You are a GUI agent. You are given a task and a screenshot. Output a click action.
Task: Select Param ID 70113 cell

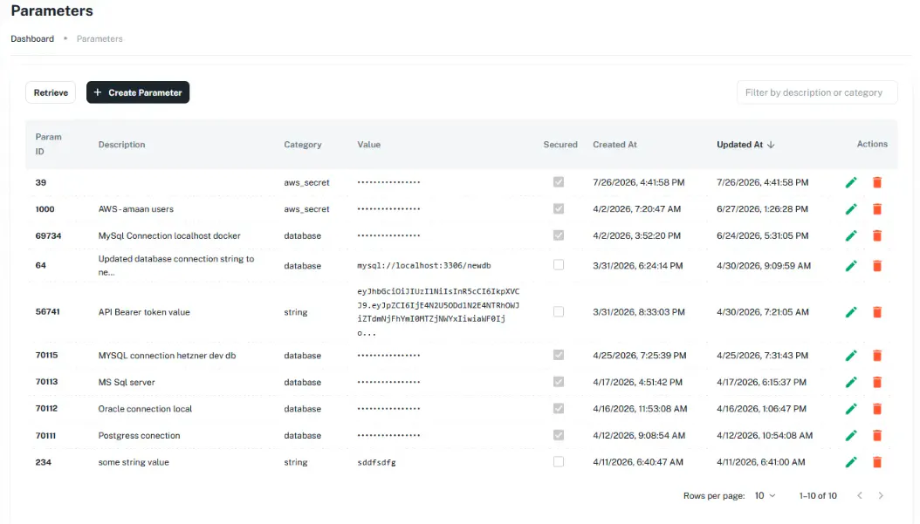[46, 382]
